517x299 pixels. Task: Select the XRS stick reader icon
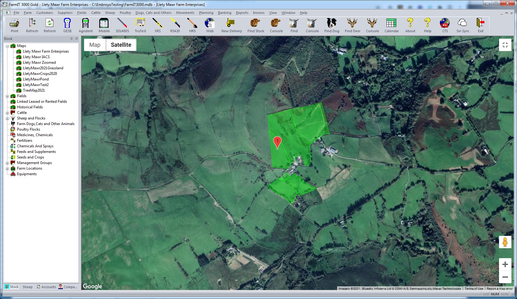158,25
